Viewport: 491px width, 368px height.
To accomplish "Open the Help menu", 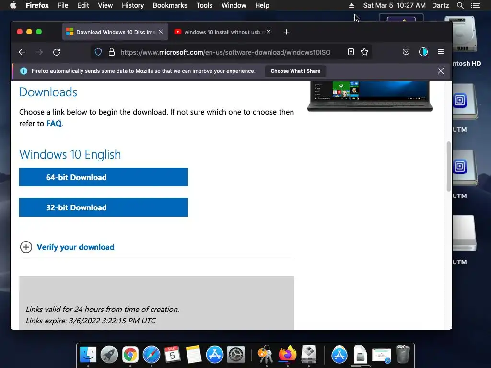I will point(262,5).
